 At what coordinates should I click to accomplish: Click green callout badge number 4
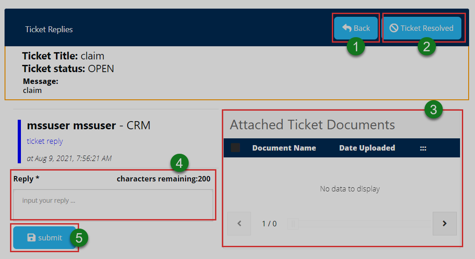(x=180, y=163)
